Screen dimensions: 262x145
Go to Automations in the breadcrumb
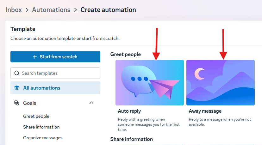(51, 10)
